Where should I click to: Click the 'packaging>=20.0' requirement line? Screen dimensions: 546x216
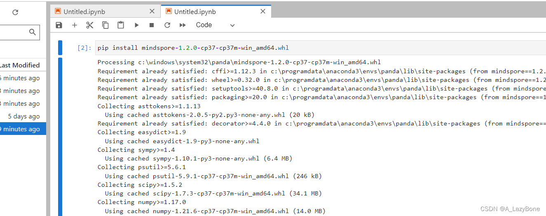tap(322, 97)
